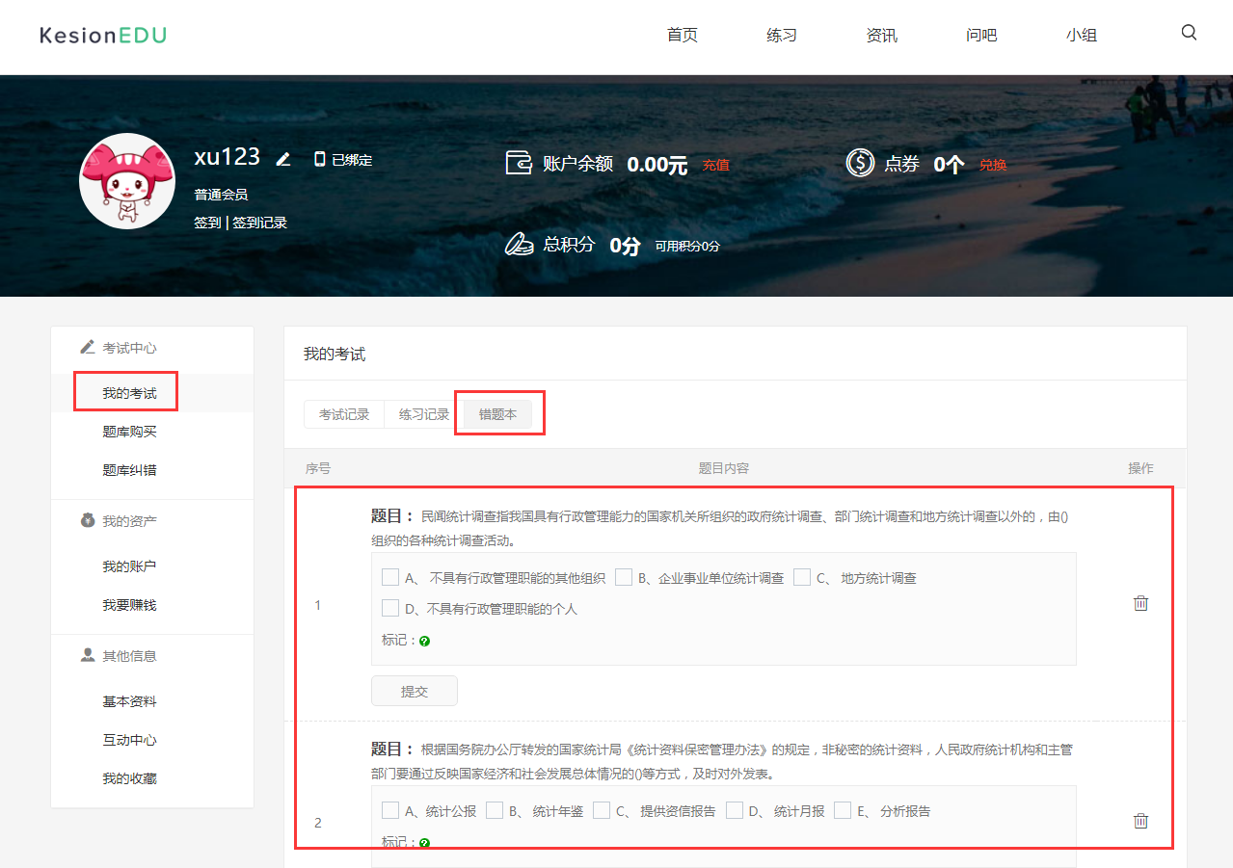Click the person icon beside 其他信息

point(87,655)
